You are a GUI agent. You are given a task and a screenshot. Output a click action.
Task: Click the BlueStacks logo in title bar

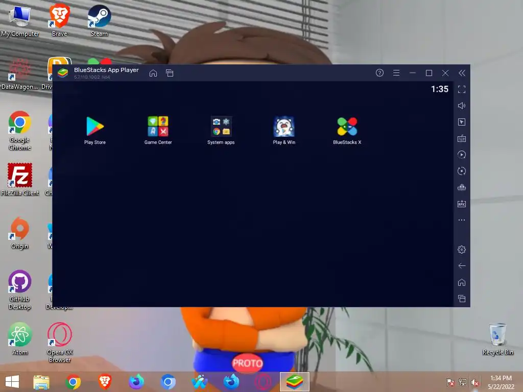(63, 72)
